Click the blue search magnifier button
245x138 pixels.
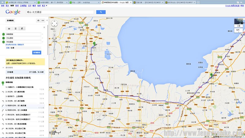point(101,12)
